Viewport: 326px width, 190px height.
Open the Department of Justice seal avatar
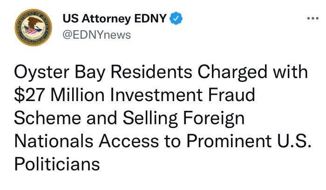33,27
